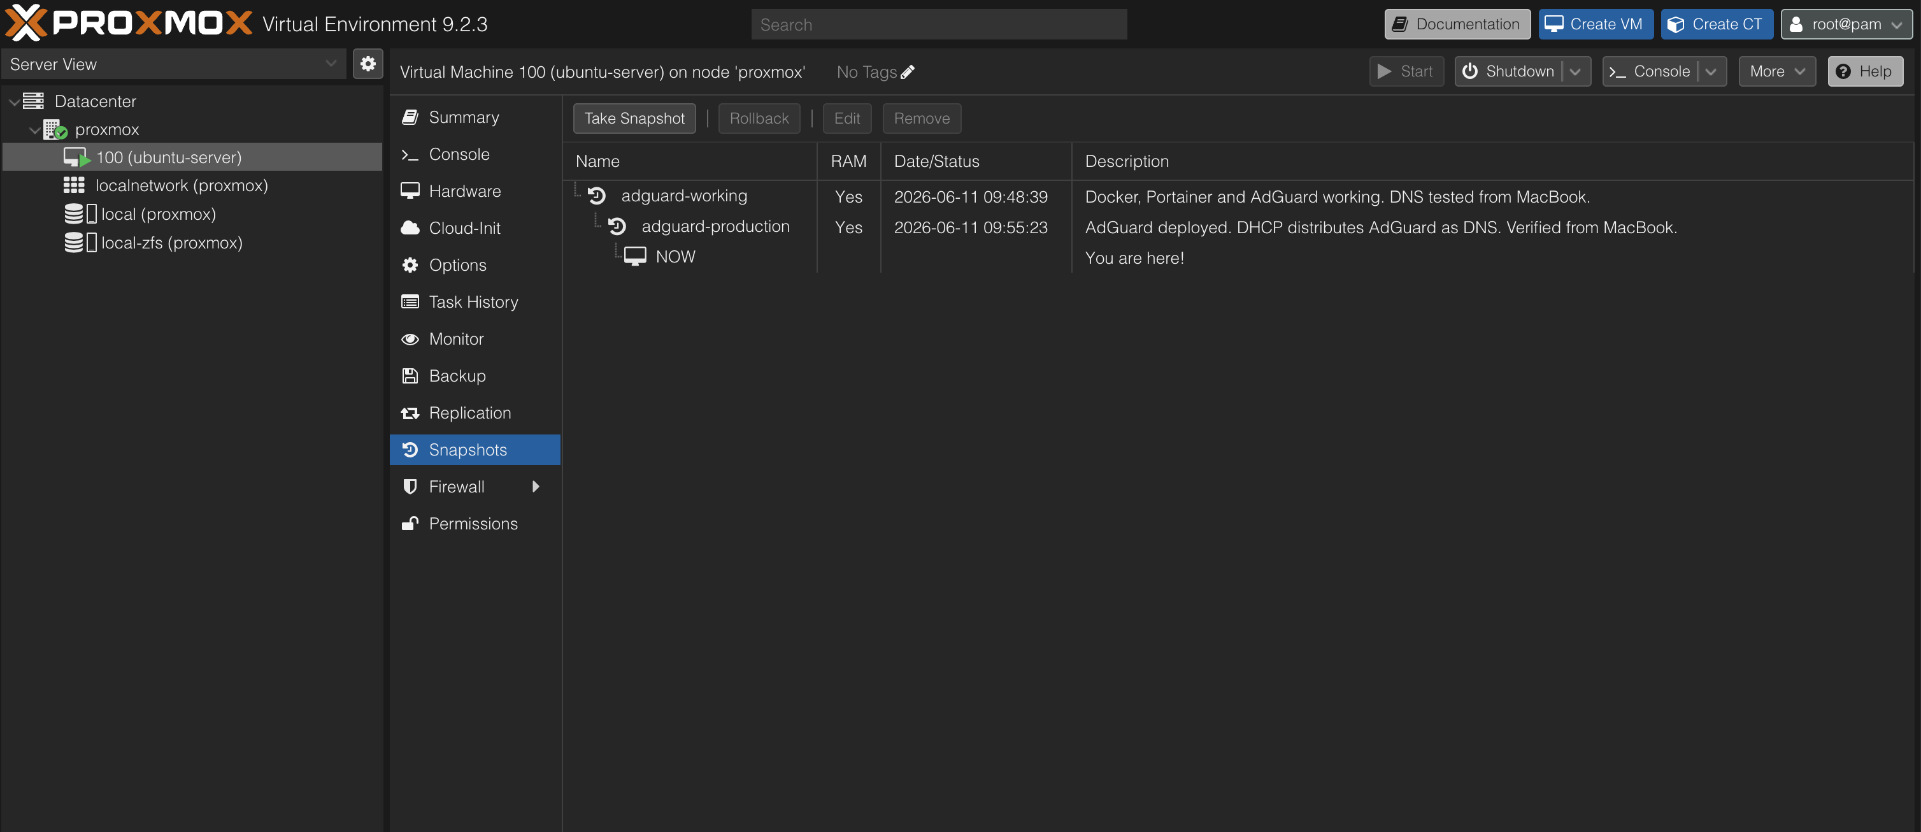The image size is (1921, 832).
Task: Click the Shutdown button
Action: [1509, 71]
